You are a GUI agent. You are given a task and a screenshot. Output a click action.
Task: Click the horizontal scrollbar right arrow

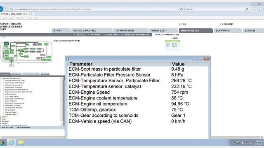(262, 137)
